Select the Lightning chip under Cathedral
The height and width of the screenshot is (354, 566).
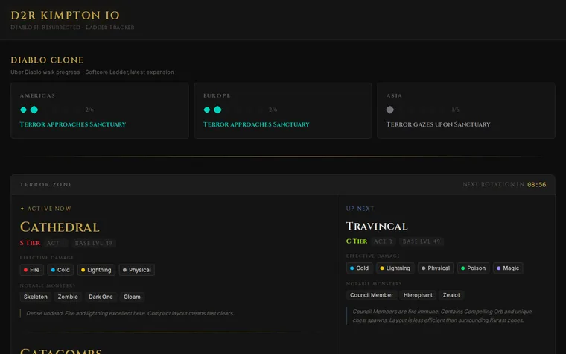point(96,270)
